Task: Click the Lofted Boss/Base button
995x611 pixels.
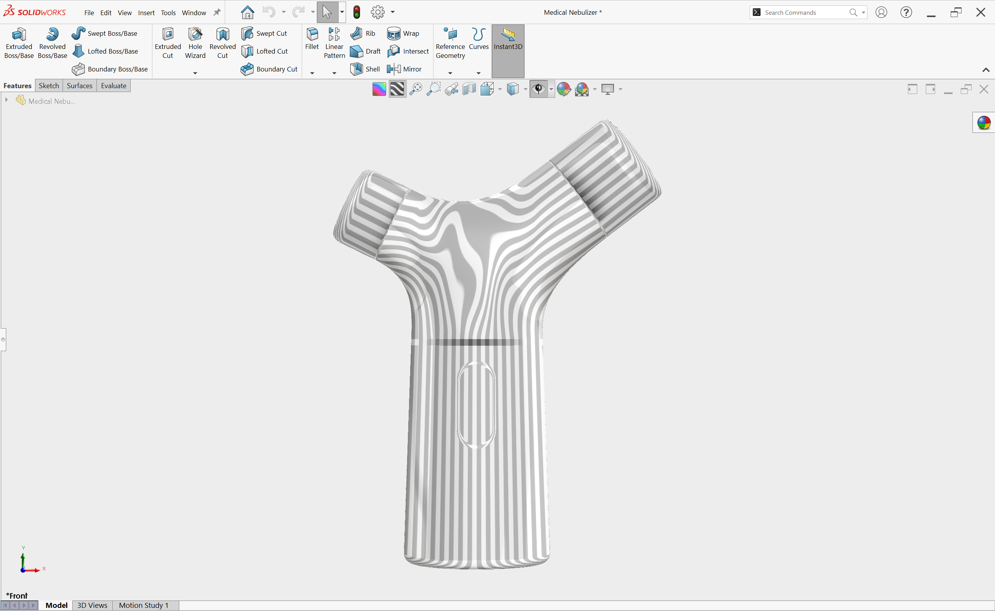Action: [106, 51]
